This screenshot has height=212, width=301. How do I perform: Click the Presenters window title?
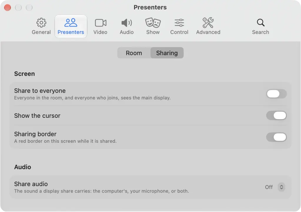tap(150, 7)
